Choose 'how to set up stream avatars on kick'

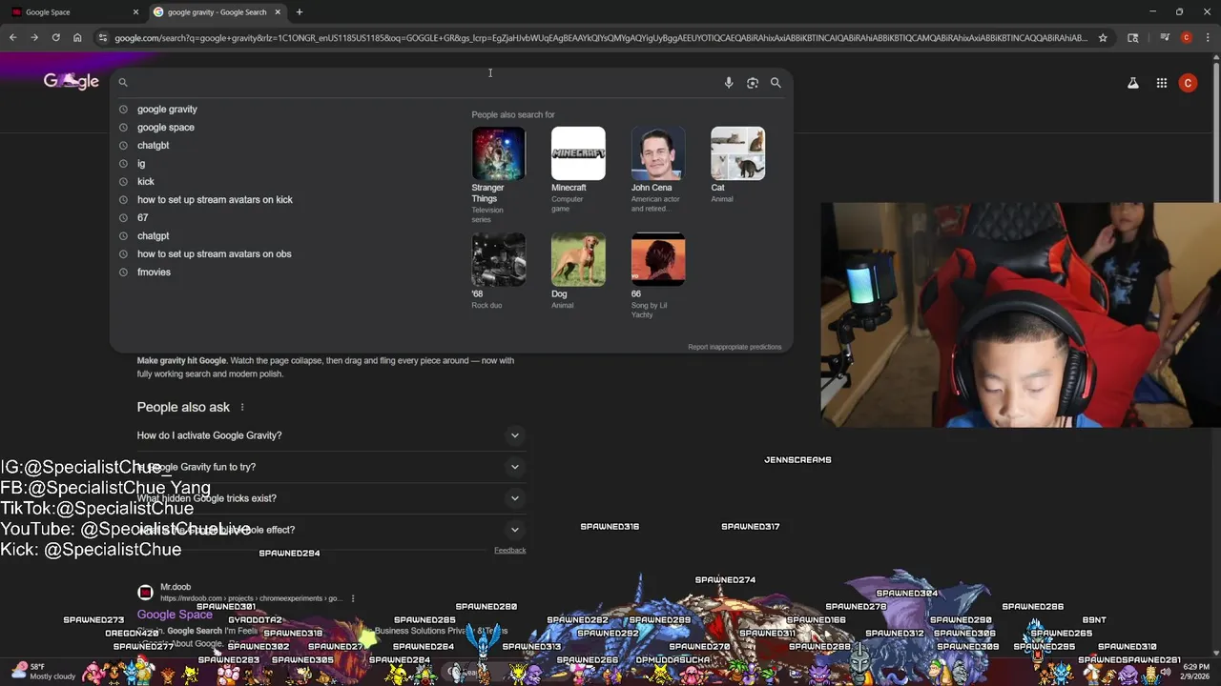pyautogui.click(x=215, y=200)
